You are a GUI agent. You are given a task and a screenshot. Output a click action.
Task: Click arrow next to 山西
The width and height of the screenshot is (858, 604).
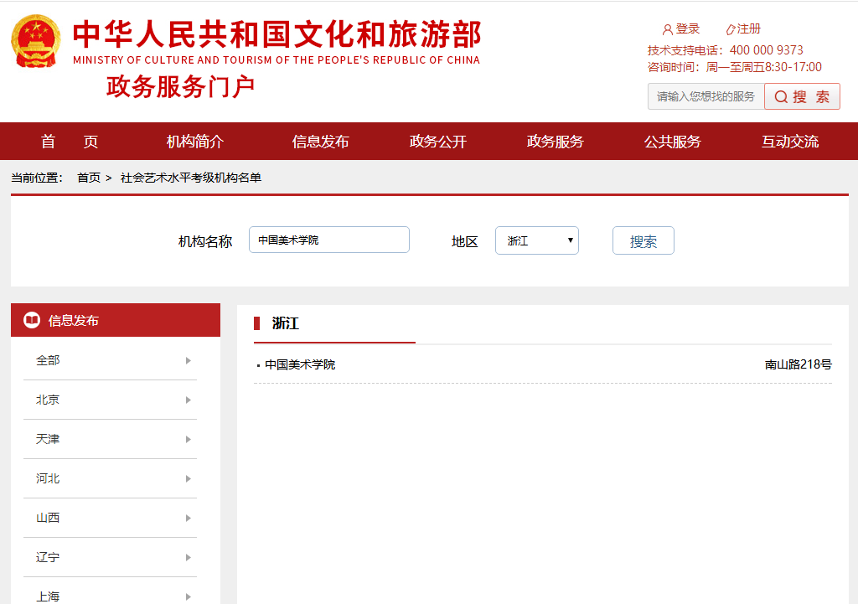[188, 518]
